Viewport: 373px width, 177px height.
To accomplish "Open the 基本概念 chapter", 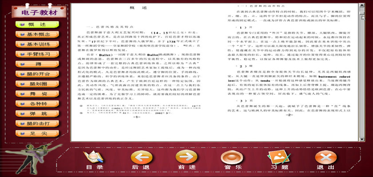I will 37,35.
